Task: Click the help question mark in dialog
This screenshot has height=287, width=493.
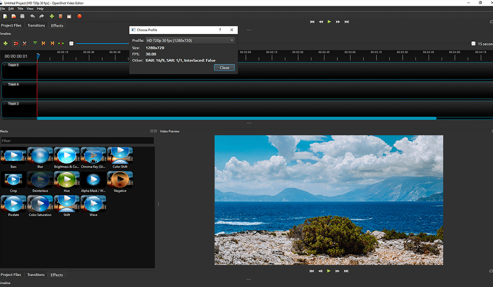Action: pos(220,30)
